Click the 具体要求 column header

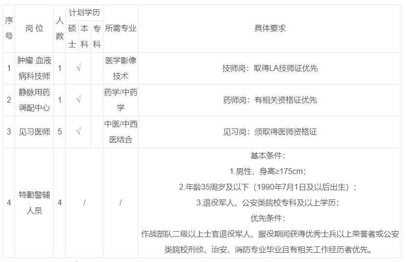[270, 28]
